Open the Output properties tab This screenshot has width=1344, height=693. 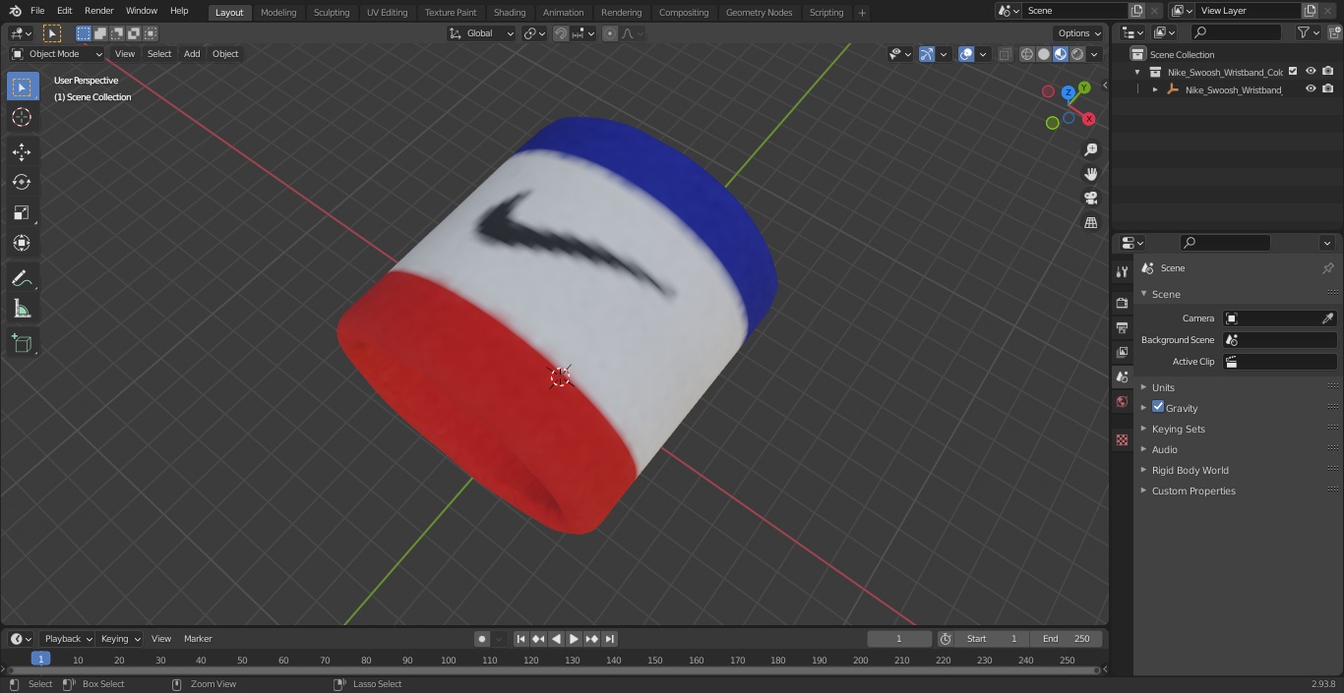coord(1122,327)
